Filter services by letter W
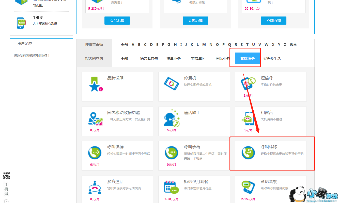 [x=266, y=45]
